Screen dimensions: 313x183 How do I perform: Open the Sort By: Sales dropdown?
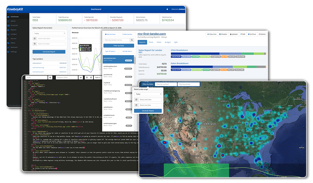click(127, 51)
